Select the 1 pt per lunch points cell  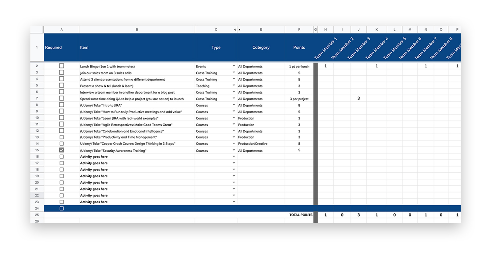pyautogui.click(x=299, y=66)
